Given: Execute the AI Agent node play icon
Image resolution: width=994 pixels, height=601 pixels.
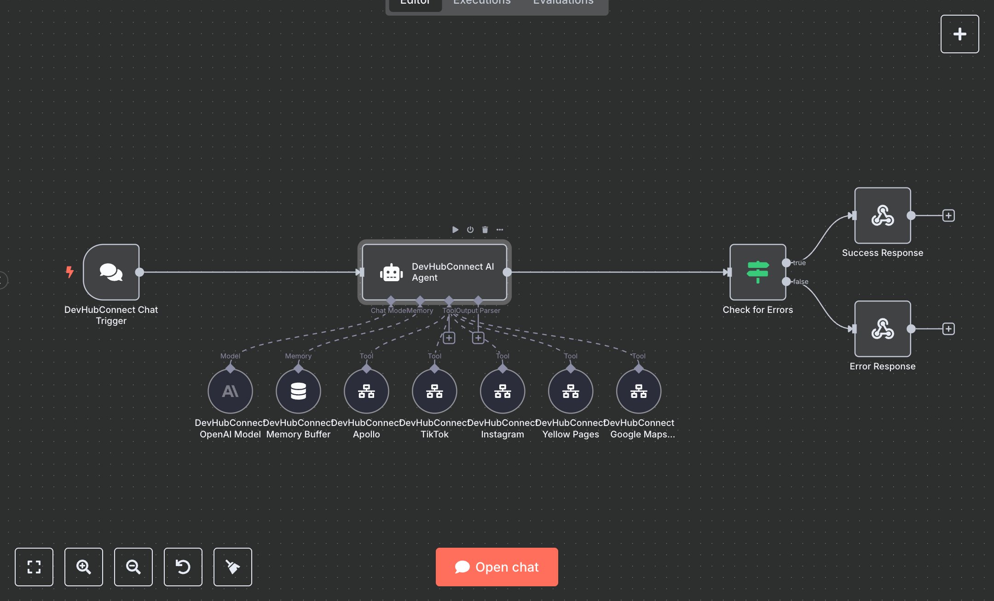Looking at the screenshot, I should pos(455,230).
